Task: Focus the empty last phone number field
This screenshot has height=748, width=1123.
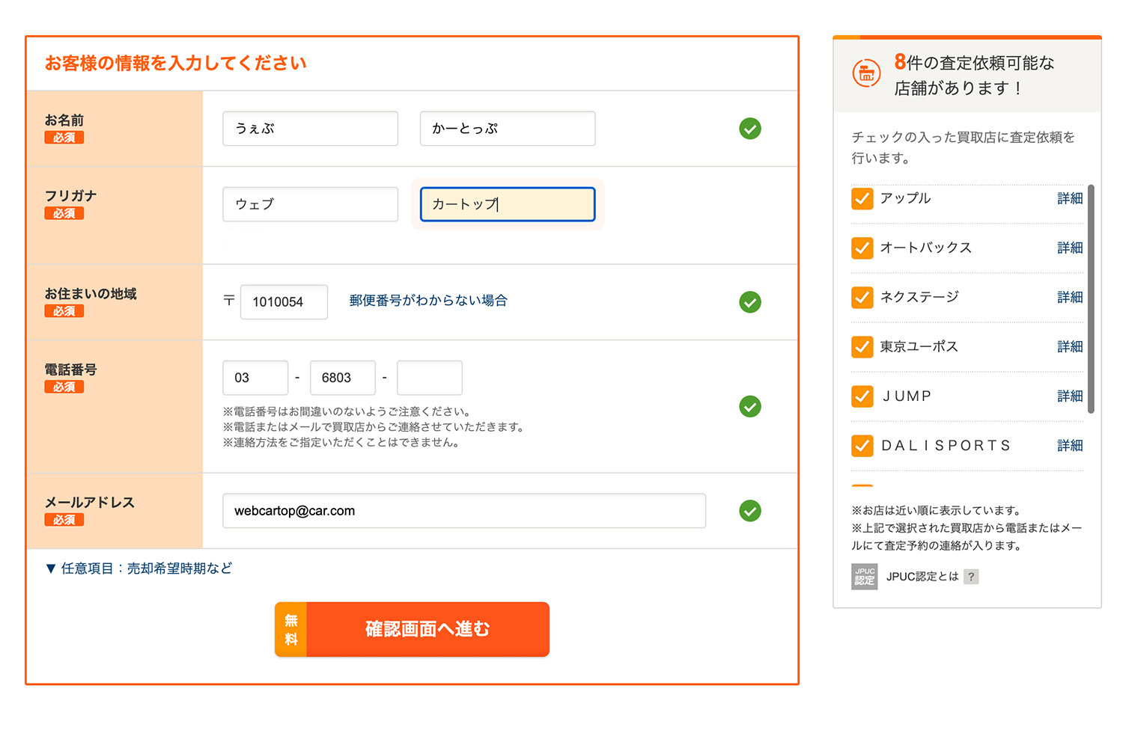Action: click(x=430, y=378)
